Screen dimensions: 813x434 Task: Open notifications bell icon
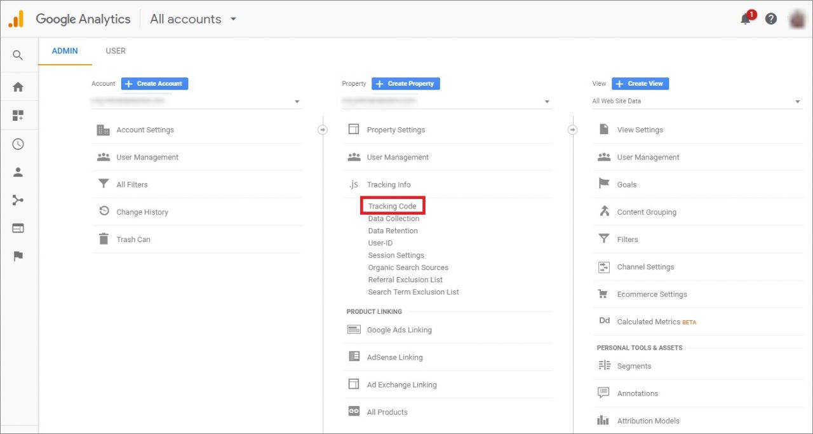746,19
